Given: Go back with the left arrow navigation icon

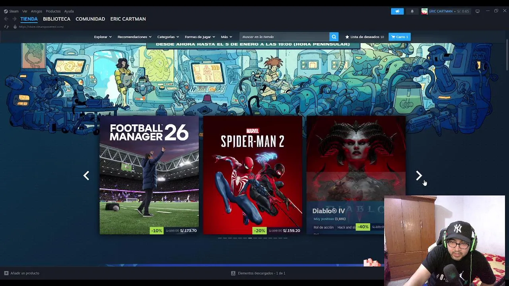Looking at the screenshot, I should pos(6,19).
